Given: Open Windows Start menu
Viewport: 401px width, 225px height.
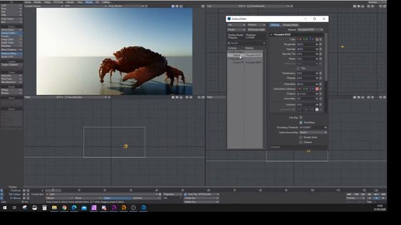Looking at the screenshot, I should tap(4, 207).
